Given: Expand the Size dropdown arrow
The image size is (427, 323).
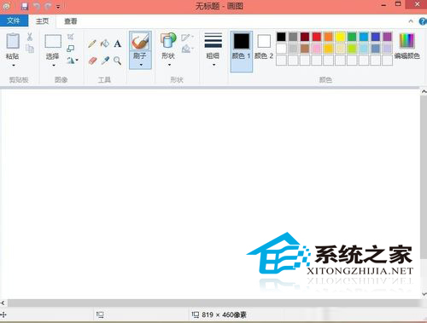Looking at the screenshot, I should 213,65.
